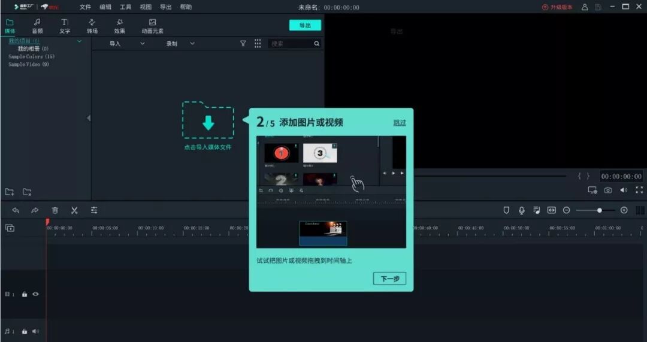This screenshot has height=342, width=647.
Task: Click the mark in brace icon
Action: pyautogui.click(x=579, y=176)
